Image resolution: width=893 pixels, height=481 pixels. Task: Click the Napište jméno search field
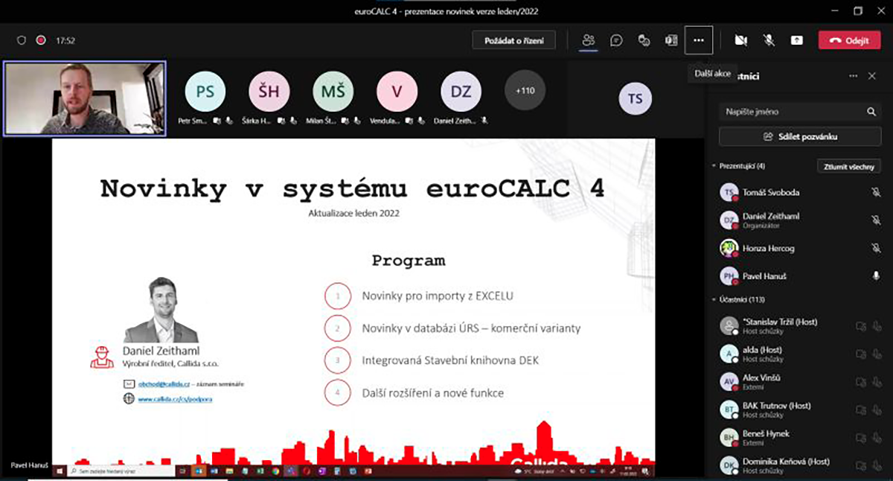coord(800,112)
